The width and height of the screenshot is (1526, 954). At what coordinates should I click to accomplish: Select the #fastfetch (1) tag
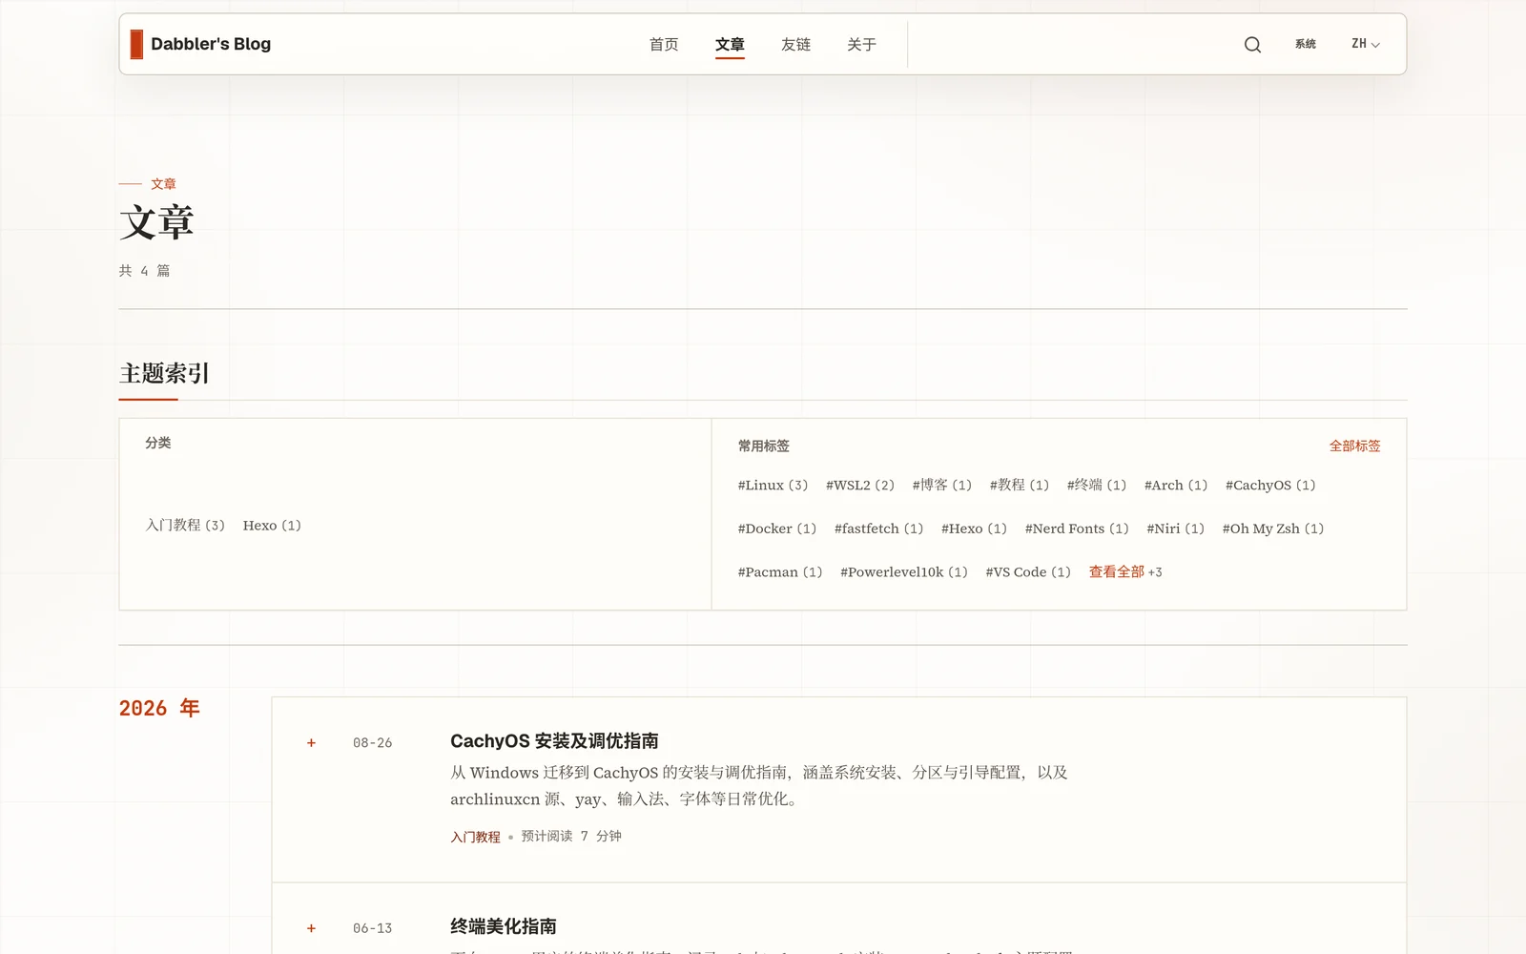point(879,529)
